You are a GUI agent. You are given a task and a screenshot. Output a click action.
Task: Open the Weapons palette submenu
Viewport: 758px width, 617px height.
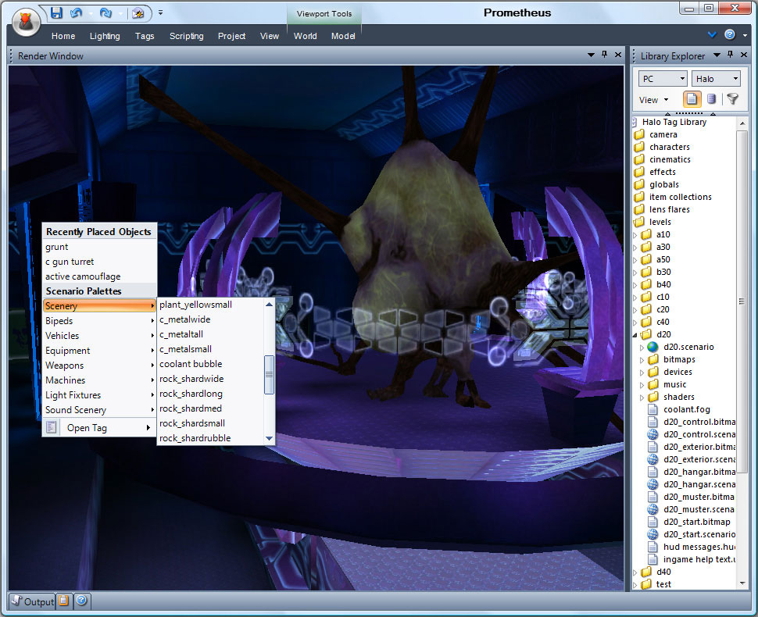[x=99, y=366]
